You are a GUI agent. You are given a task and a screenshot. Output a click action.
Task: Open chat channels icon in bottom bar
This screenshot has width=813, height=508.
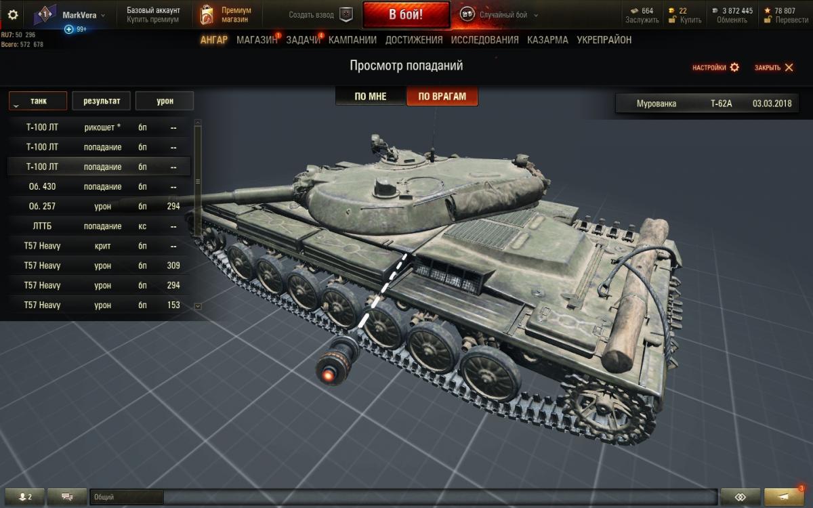click(x=68, y=496)
